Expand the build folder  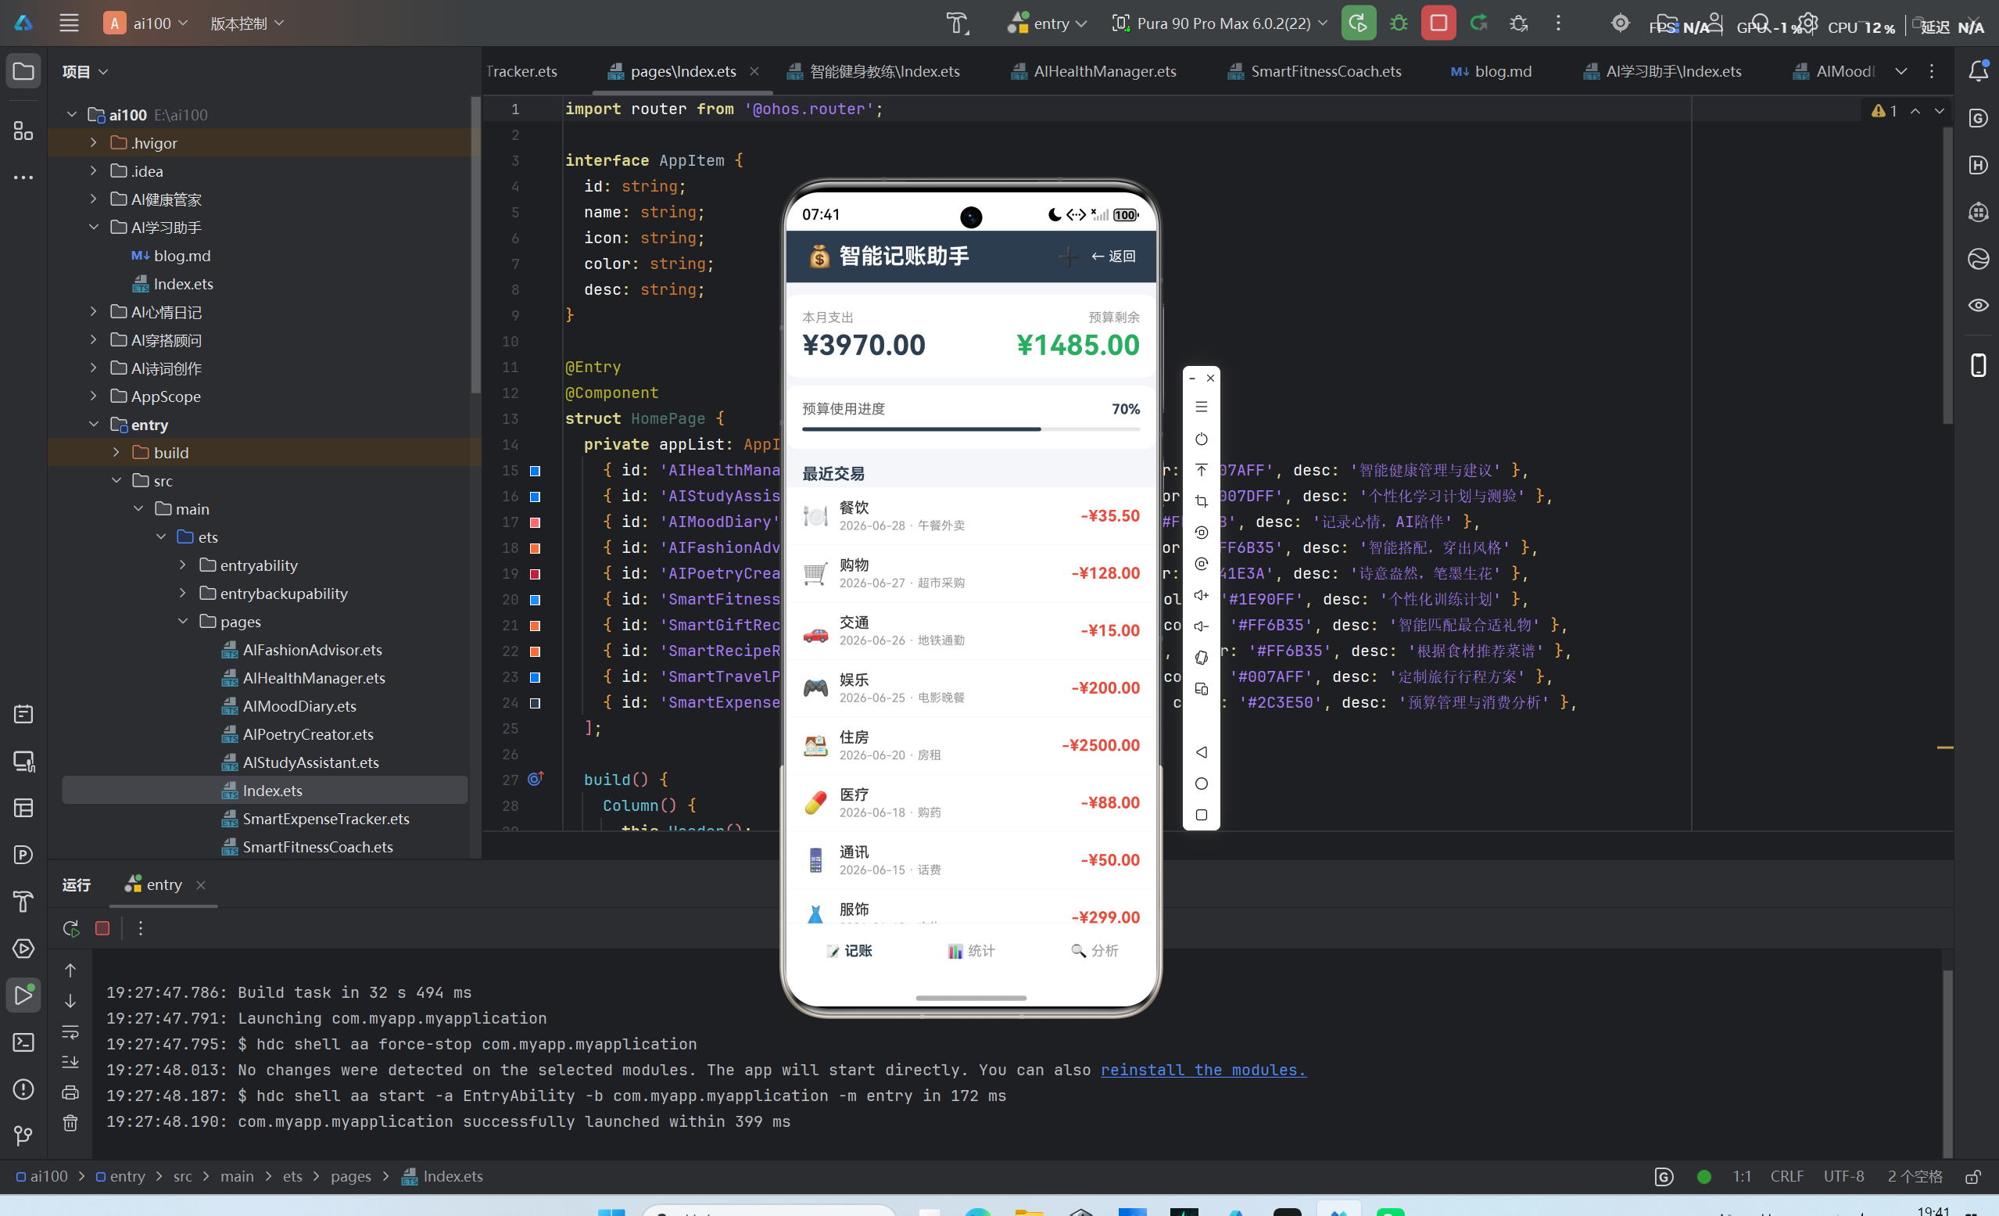pos(116,452)
